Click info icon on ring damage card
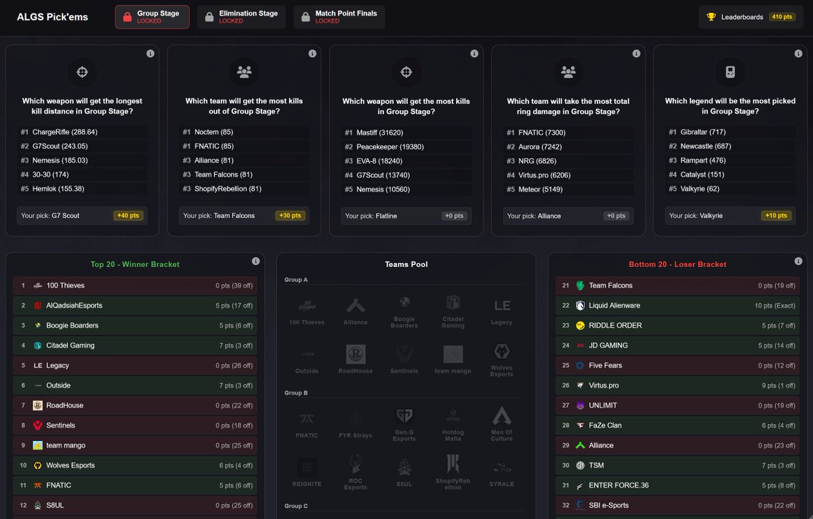This screenshot has height=519, width=813. click(x=636, y=54)
